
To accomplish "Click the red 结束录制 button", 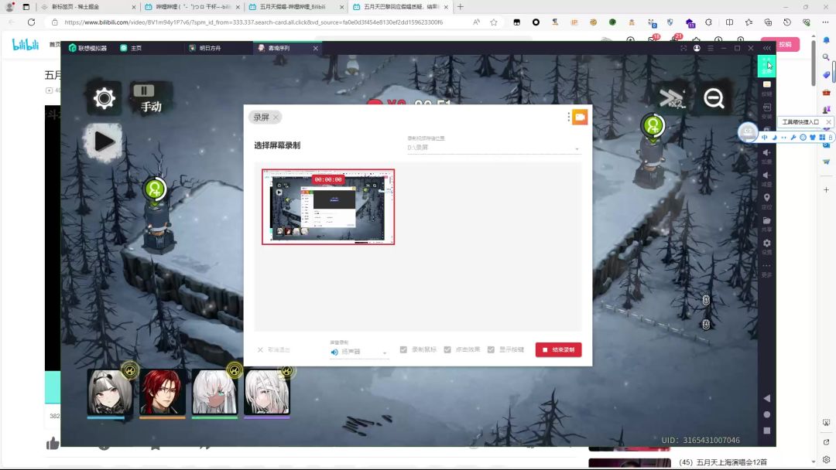I will click(558, 350).
